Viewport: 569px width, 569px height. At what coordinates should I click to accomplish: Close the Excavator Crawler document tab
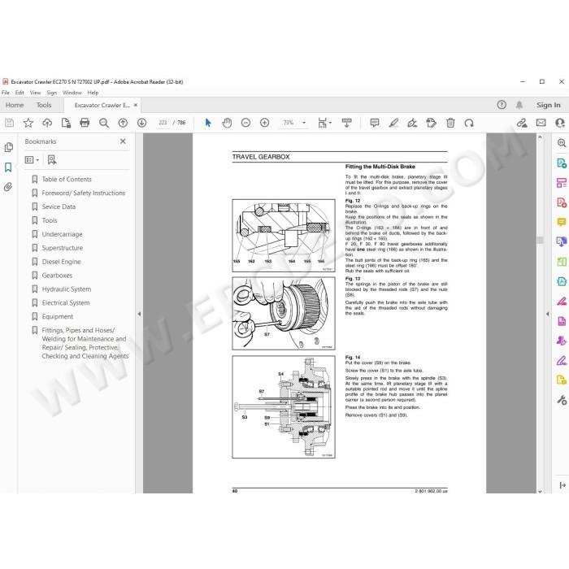(x=136, y=105)
